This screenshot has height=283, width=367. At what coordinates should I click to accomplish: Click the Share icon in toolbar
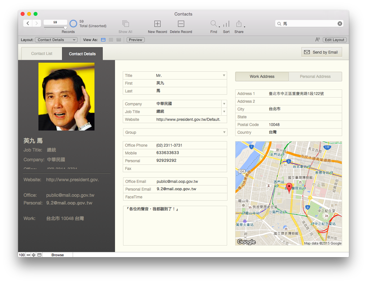239,24
